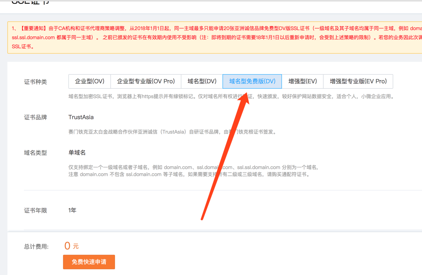
Task: Select 增强型专业版(EV Pro) certificate type
Action: point(358,81)
